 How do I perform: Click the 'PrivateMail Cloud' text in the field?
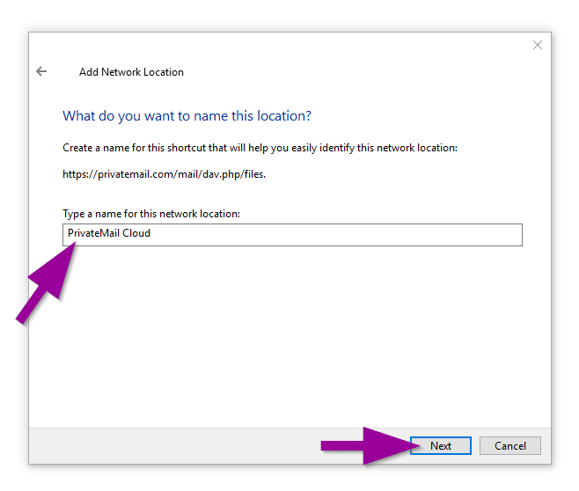point(109,234)
